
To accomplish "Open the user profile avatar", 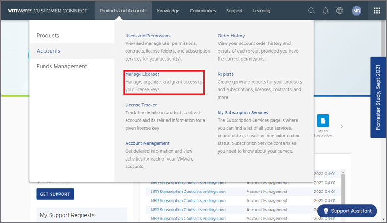I will point(356,11).
